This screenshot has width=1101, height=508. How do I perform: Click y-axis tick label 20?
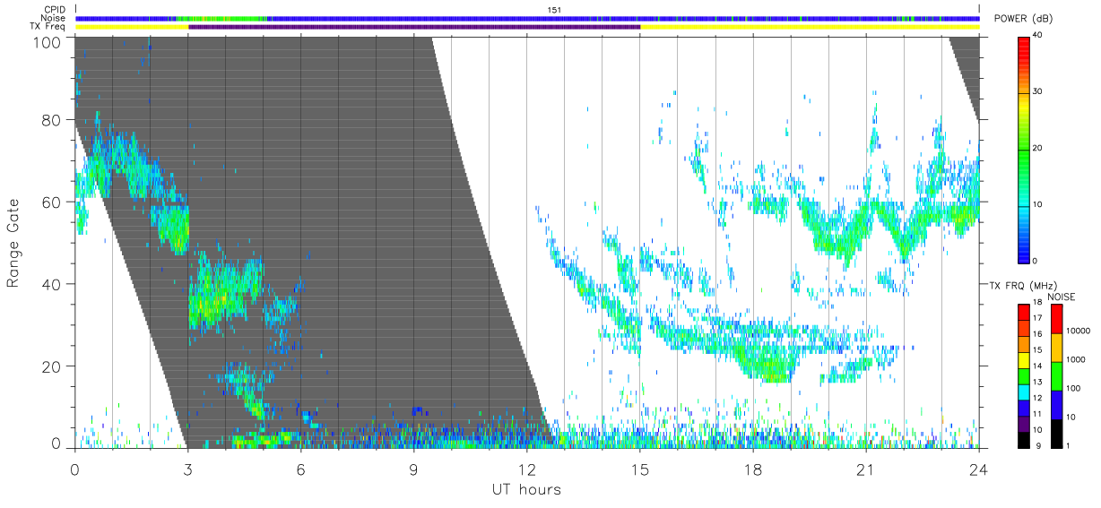pos(52,366)
